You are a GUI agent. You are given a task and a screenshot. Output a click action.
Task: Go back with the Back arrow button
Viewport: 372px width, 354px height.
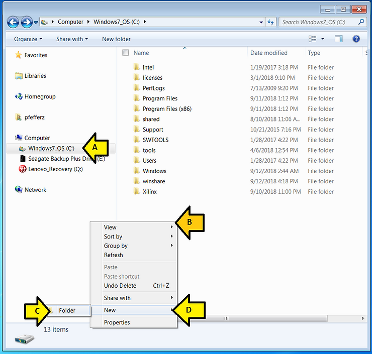pyautogui.click(x=13, y=22)
